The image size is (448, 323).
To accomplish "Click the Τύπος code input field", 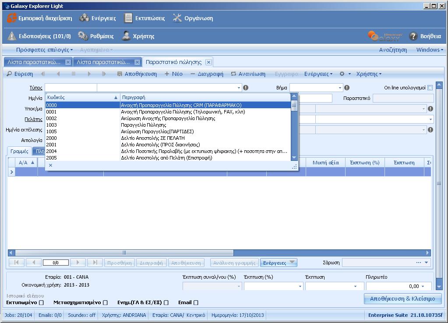I will [x=71, y=88].
